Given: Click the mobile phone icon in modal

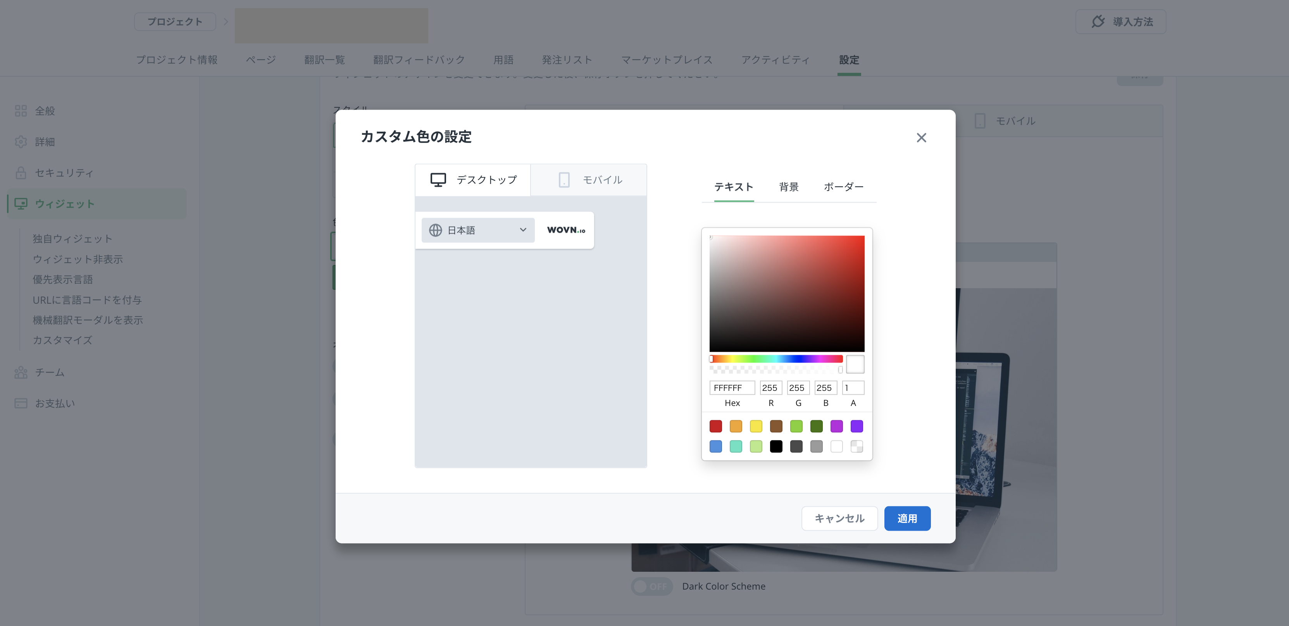Looking at the screenshot, I should (564, 179).
